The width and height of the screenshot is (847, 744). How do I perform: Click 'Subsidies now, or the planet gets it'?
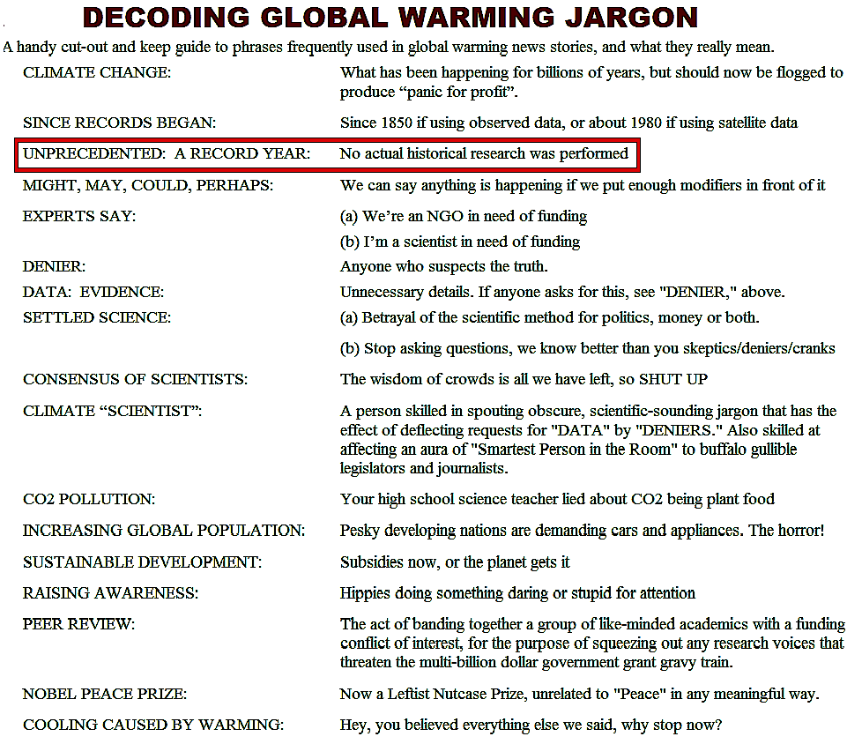click(x=455, y=563)
